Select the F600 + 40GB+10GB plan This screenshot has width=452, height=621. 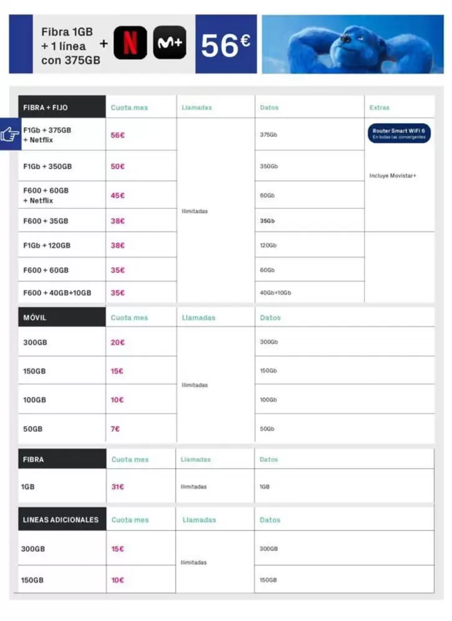point(57,293)
